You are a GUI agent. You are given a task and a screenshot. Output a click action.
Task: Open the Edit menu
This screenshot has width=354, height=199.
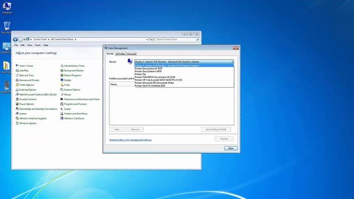click(x=23, y=45)
